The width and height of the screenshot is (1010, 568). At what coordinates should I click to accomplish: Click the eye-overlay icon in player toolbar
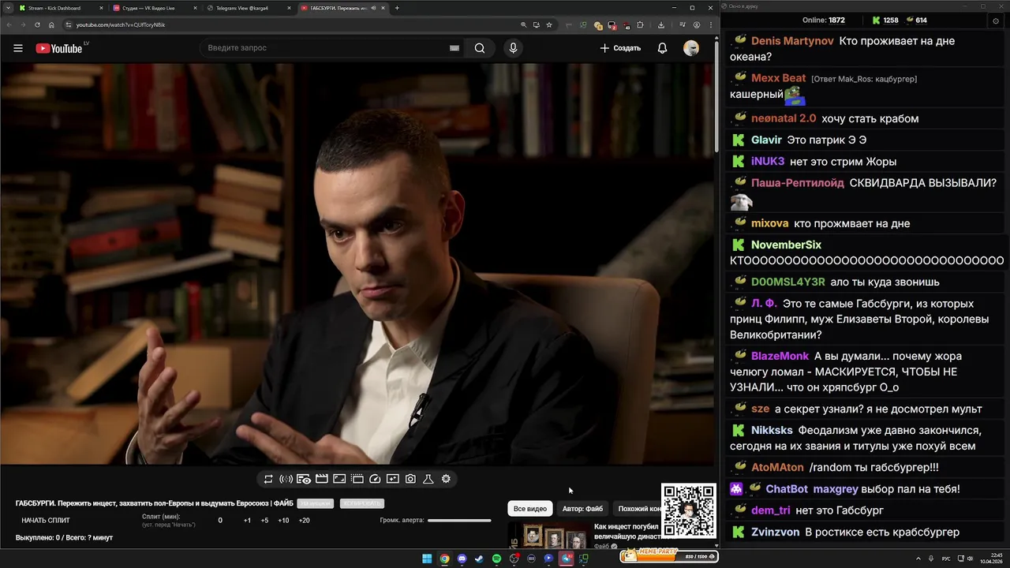tap(304, 479)
